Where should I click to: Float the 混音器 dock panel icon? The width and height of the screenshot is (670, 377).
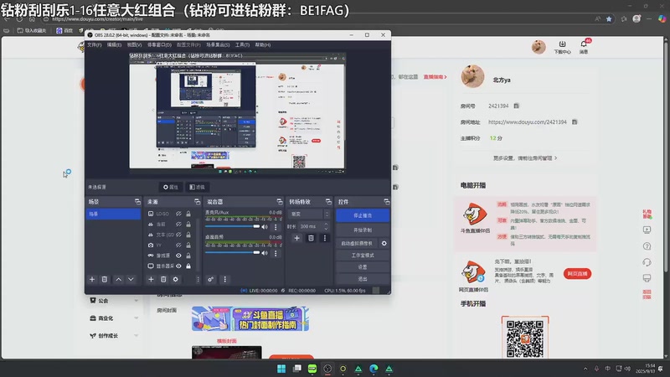coord(280,201)
